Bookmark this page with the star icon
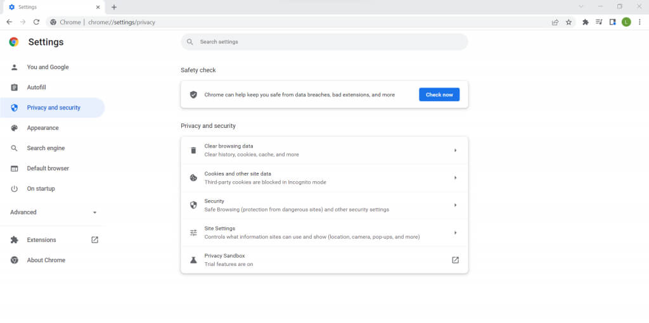Image resolution: width=649 pixels, height=323 pixels. [569, 22]
